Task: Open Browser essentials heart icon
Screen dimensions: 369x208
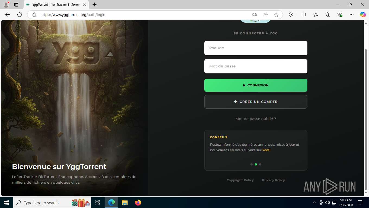Action: pos(340,15)
